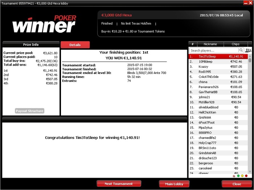Click the 1st place prize line in Prize Info
Image resolution: width=254 pixels, height=190 pixels.
(x=30, y=71)
